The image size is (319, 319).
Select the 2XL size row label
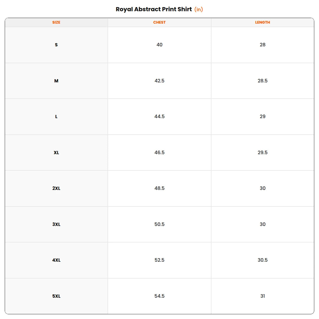click(56, 188)
